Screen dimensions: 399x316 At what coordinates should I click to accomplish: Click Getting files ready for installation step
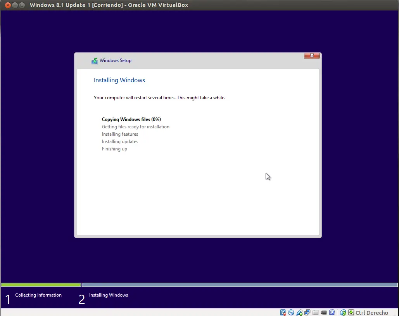pyautogui.click(x=136, y=127)
